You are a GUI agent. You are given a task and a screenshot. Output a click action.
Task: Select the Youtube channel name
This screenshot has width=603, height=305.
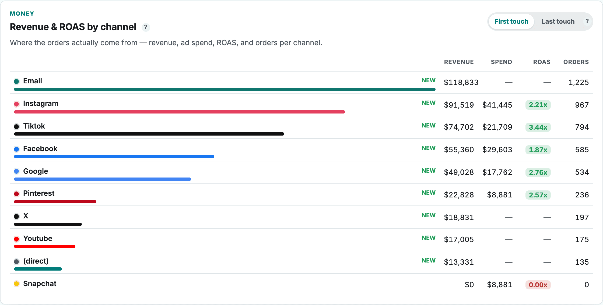(x=38, y=239)
